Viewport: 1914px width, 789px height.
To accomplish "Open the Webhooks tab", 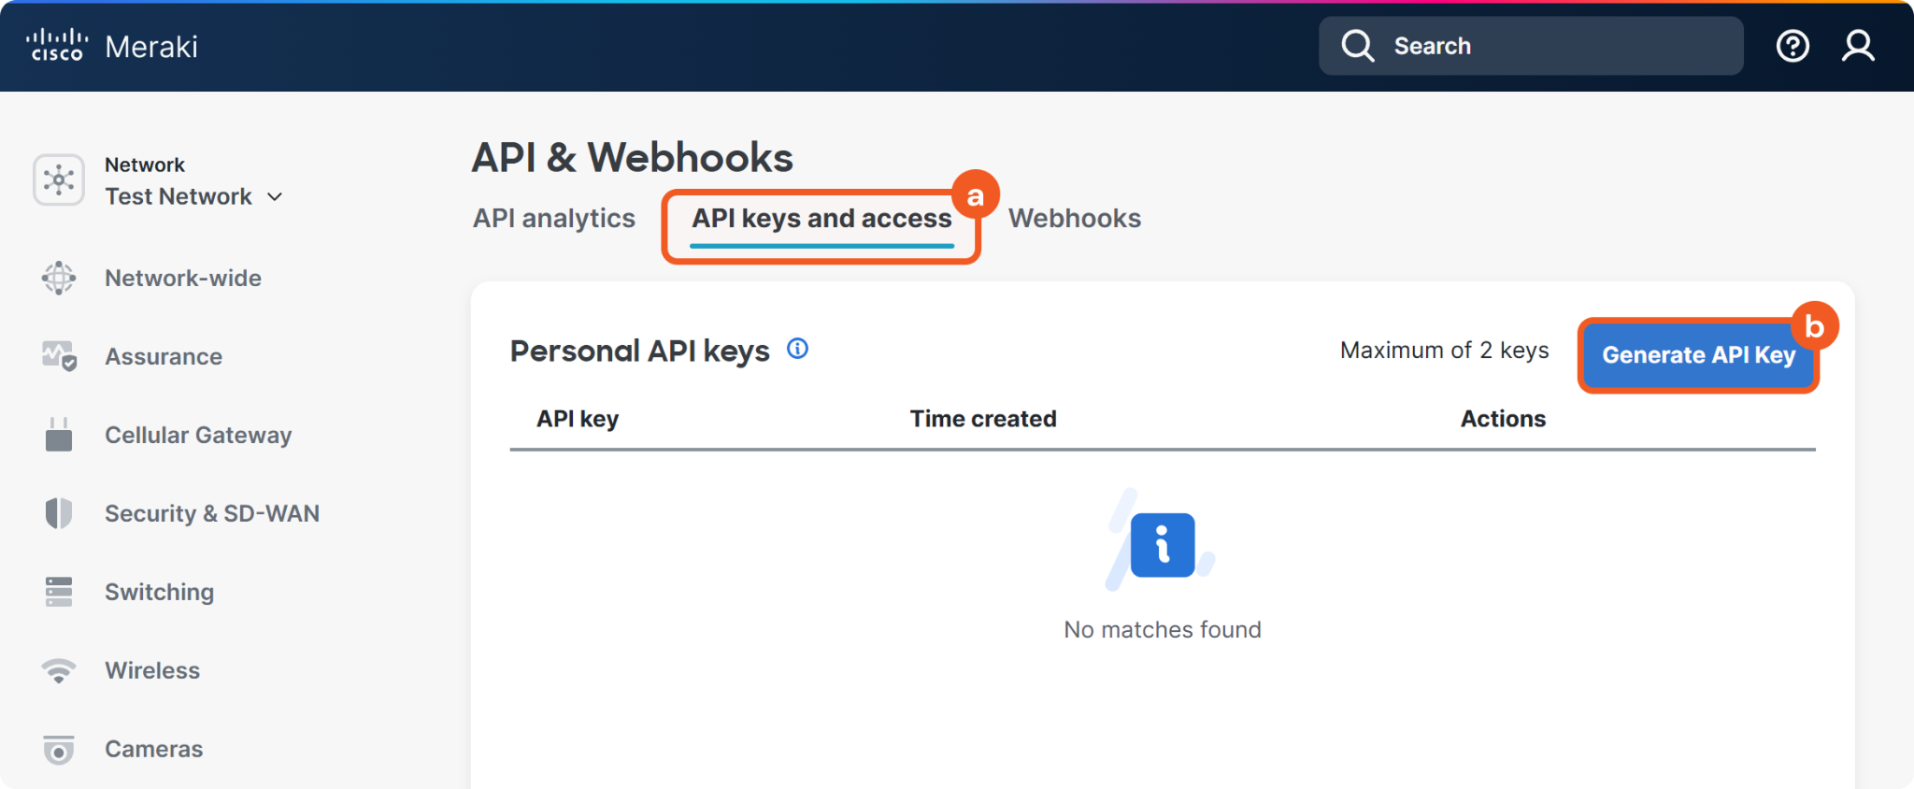I will pyautogui.click(x=1074, y=218).
